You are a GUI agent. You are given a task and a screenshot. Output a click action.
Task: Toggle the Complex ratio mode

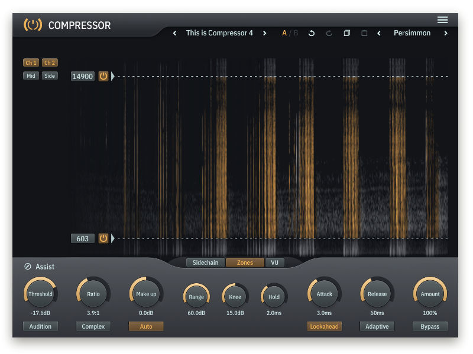tap(93, 326)
